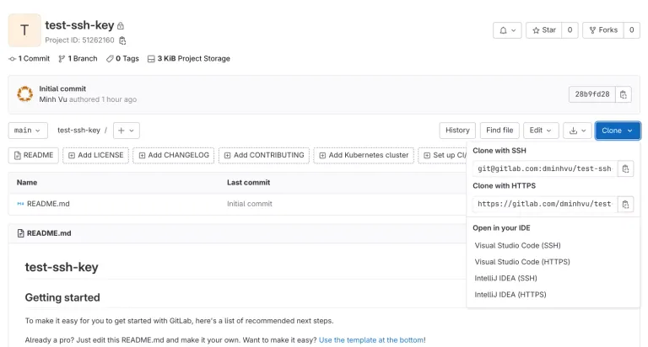Viewport: 648px width, 347px height.
Task: Open the README button
Action: pyautogui.click(x=34, y=155)
